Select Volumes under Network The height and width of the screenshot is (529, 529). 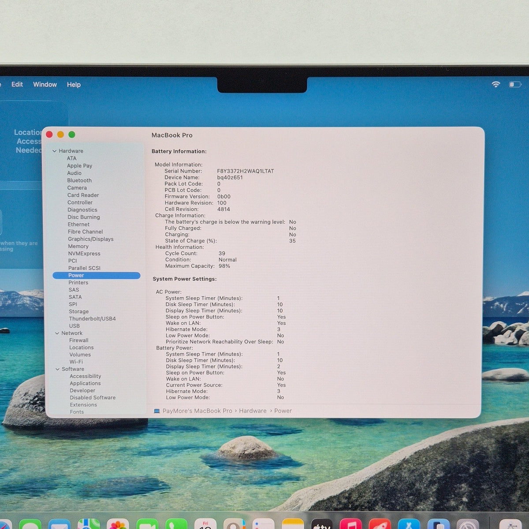click(x=80, y=355)
